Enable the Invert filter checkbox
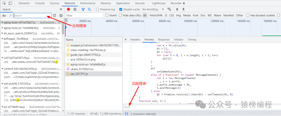 pyautogui.click(x=107, y=15)
